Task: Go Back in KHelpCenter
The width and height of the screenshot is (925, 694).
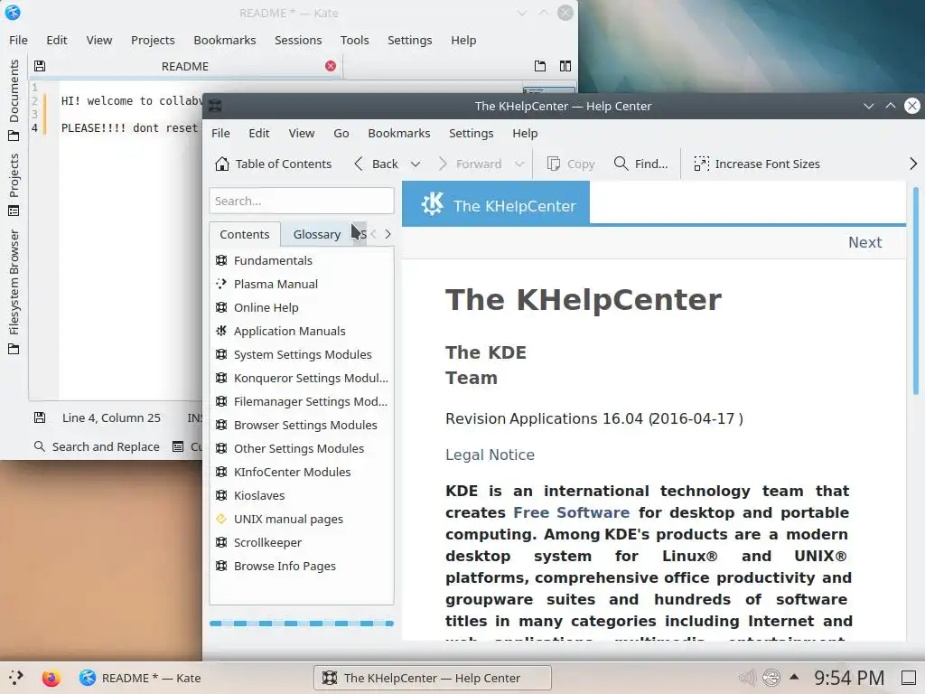Action: click(x=376, y=164)
